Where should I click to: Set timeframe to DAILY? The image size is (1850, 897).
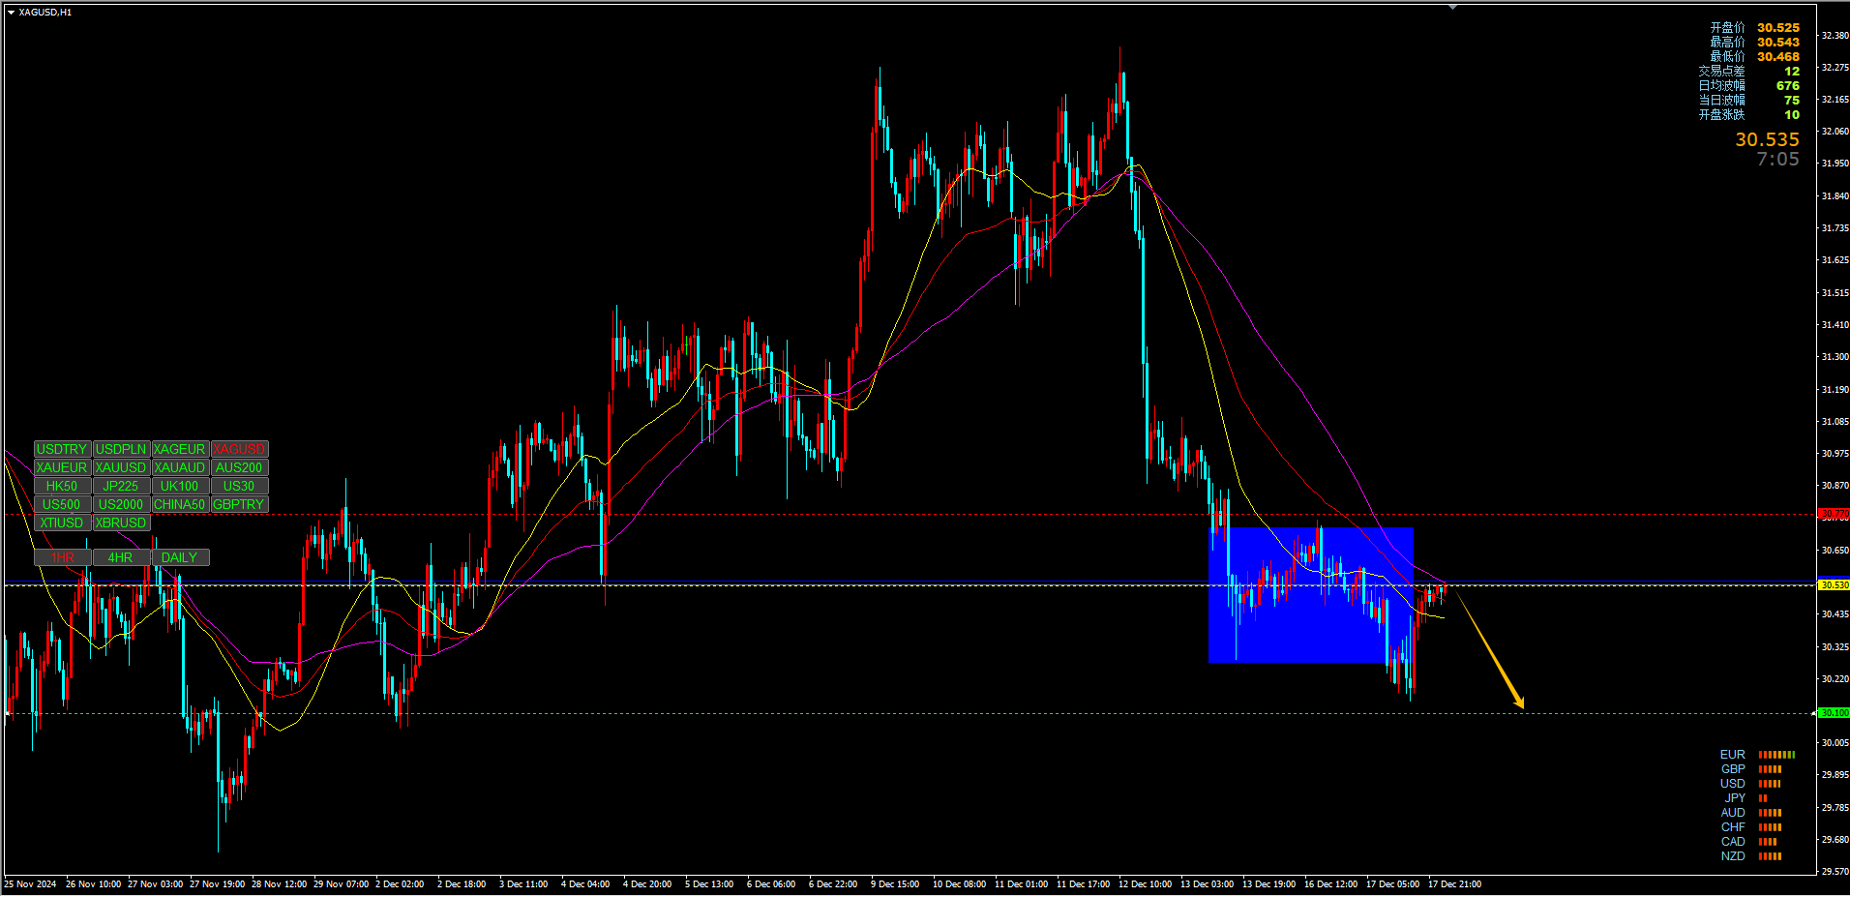pos(180,557)
